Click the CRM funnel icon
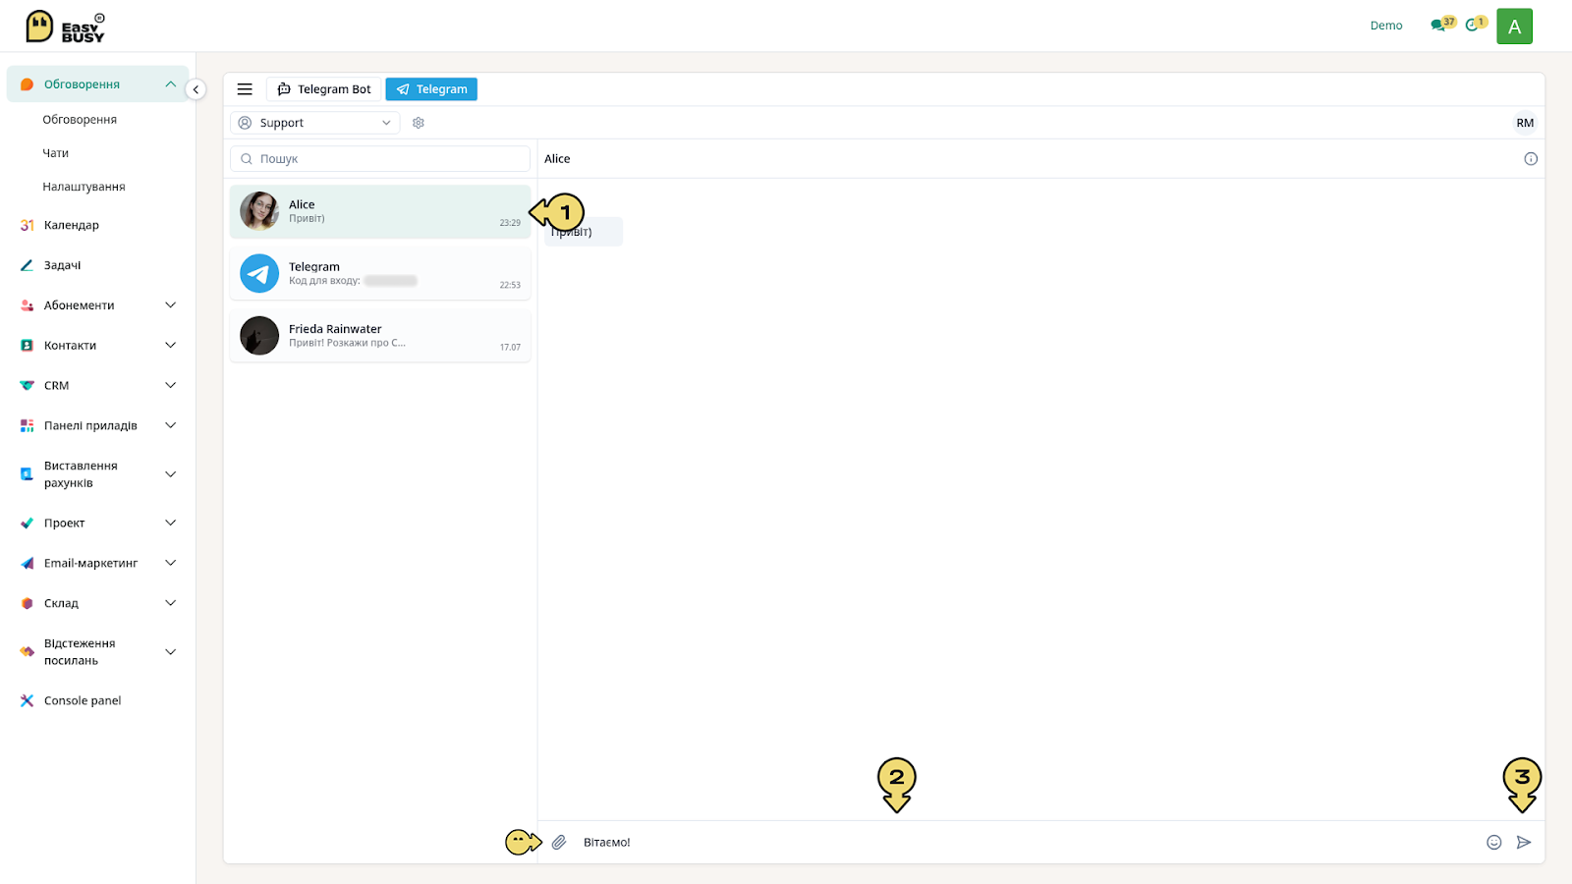Viewport: 1572px width, 884px height. point(27,386)
